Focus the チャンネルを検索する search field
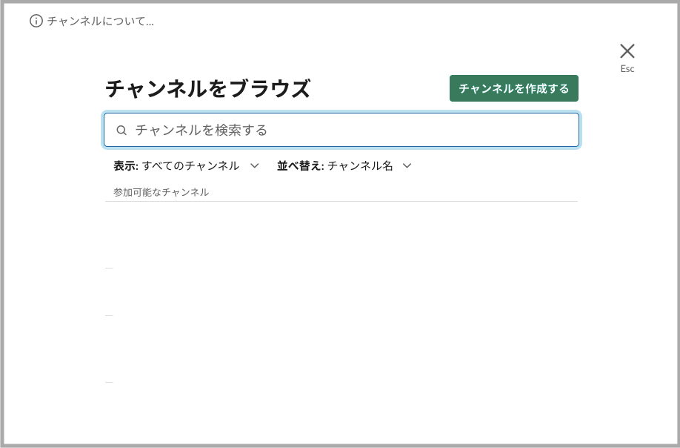This screenshot has height=448, width=680. pyautogui.click(x=348, y=130)
